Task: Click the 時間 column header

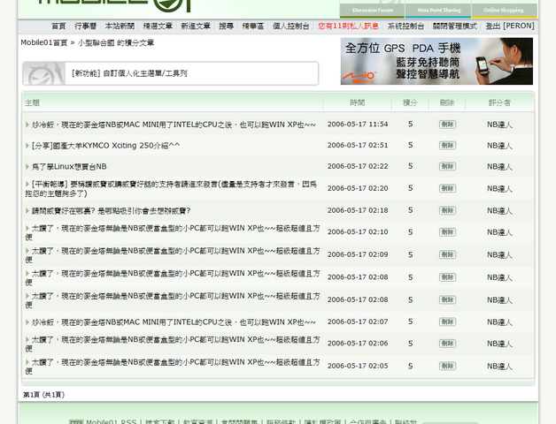Action: pyautogui.click(x=357, y=102)
